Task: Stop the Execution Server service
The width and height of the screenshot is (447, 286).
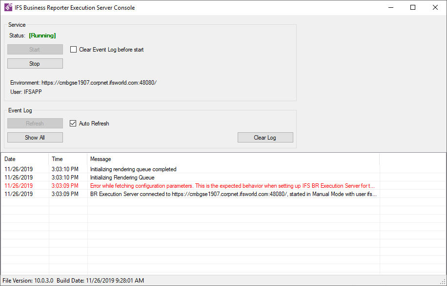Action: 35,64
